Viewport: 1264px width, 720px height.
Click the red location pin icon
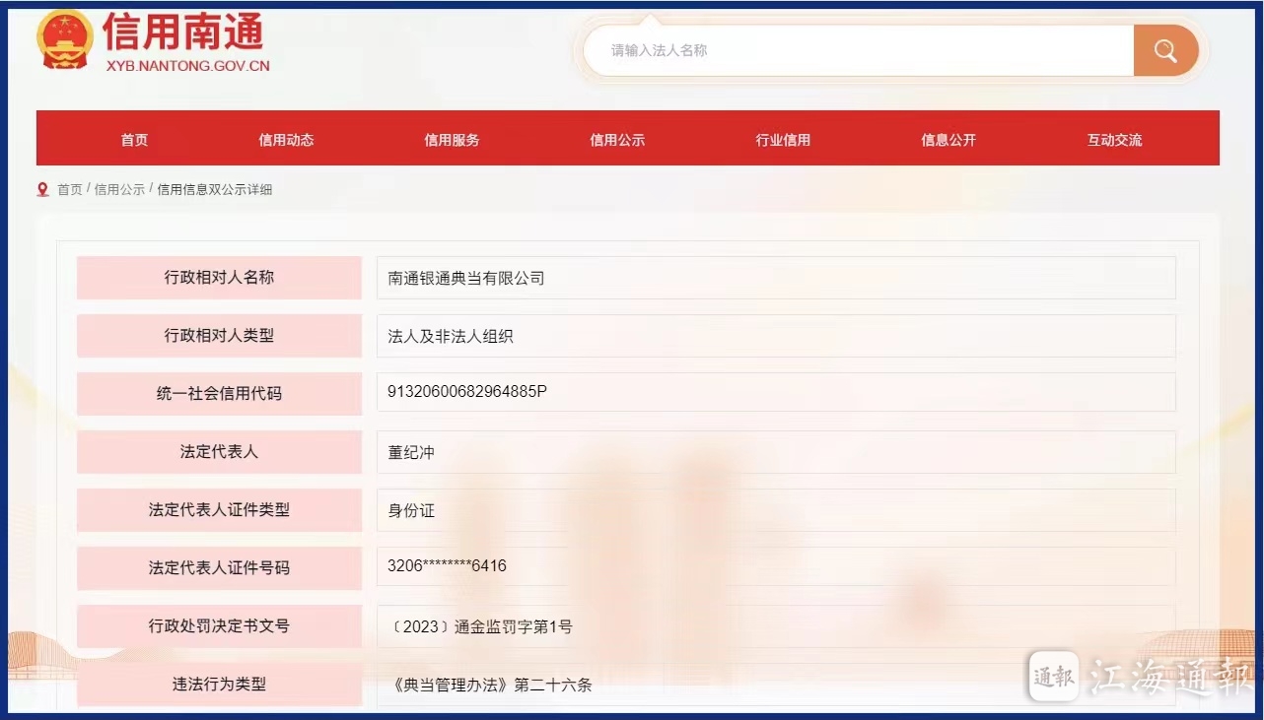coord(42,189)
